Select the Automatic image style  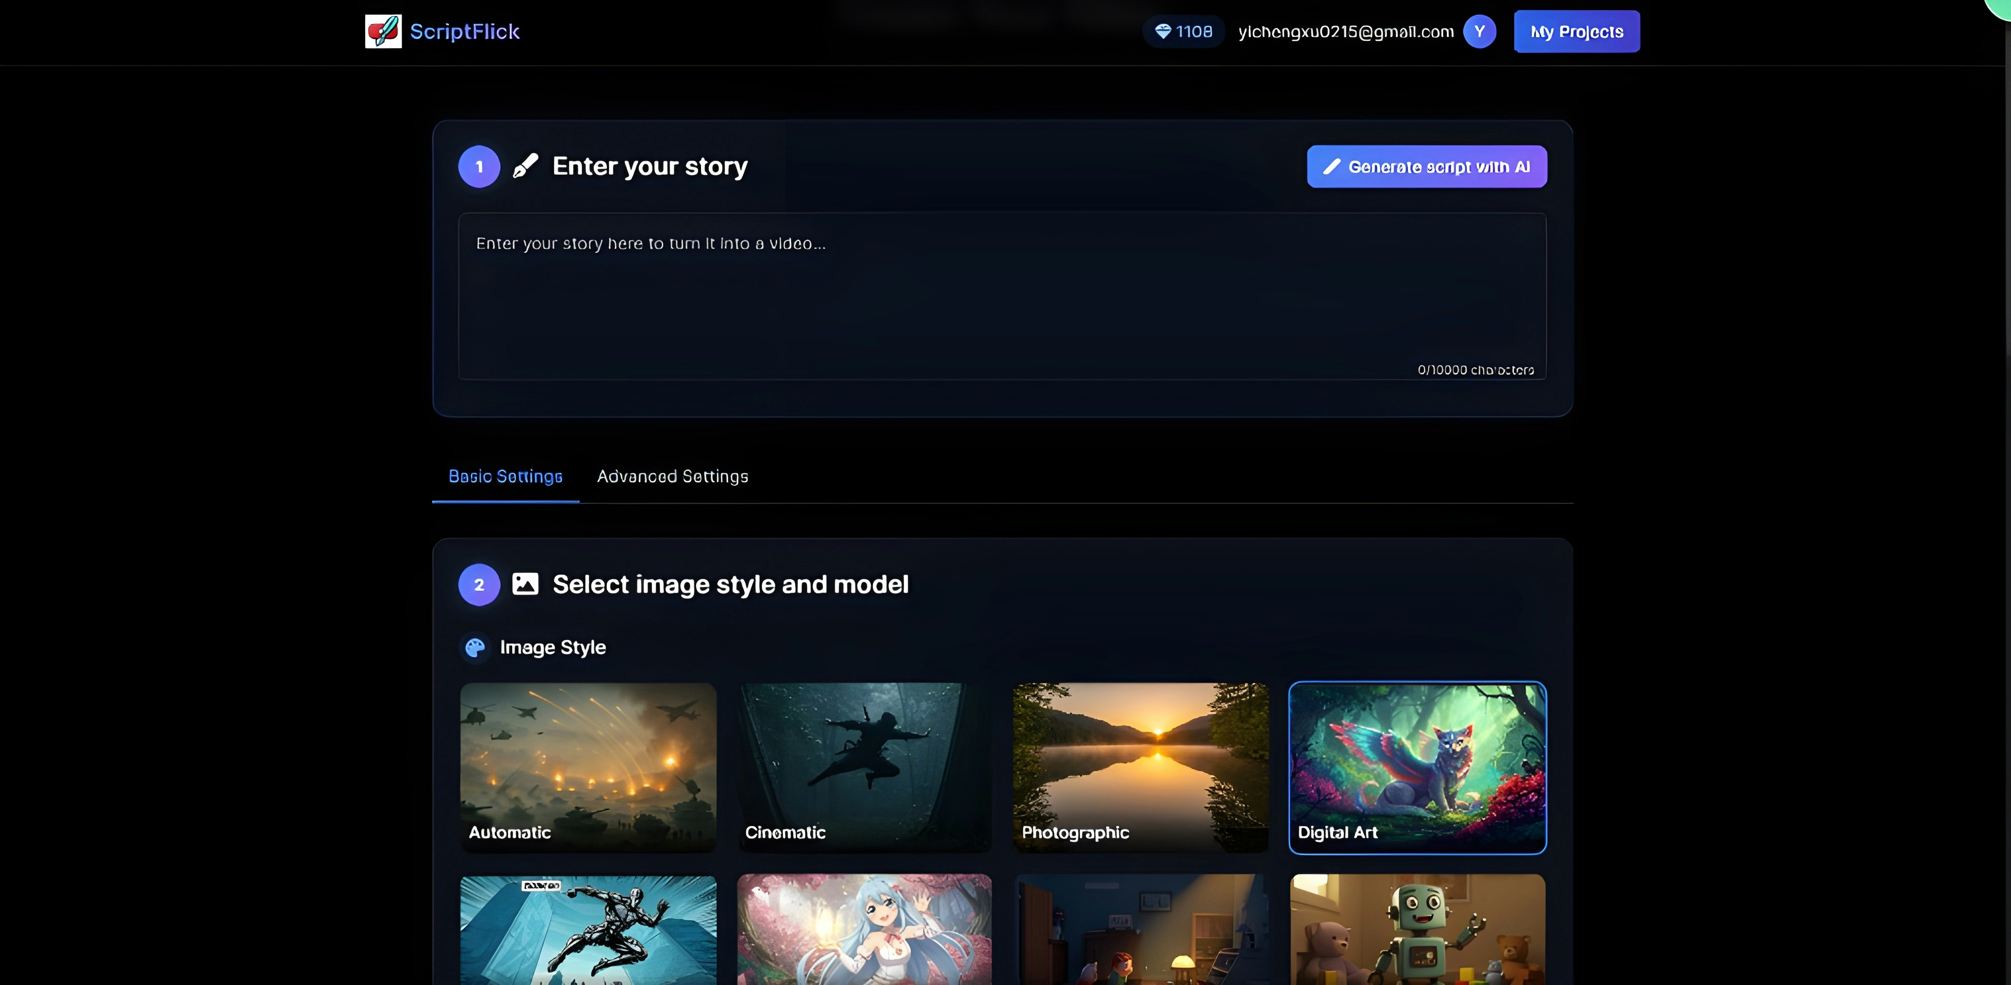pos(588,767)
